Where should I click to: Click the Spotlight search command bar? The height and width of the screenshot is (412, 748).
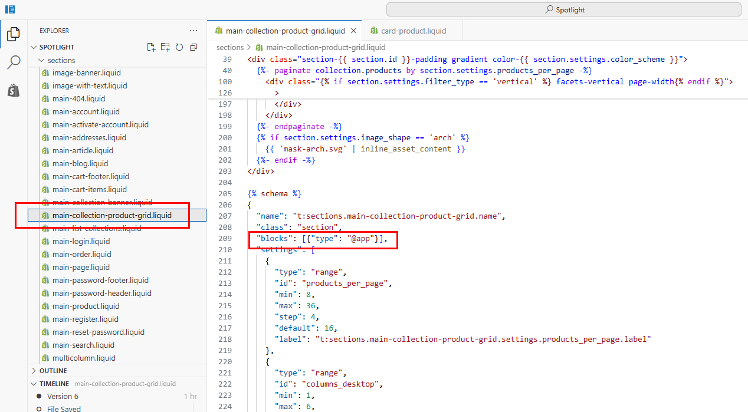coord(563,9)
